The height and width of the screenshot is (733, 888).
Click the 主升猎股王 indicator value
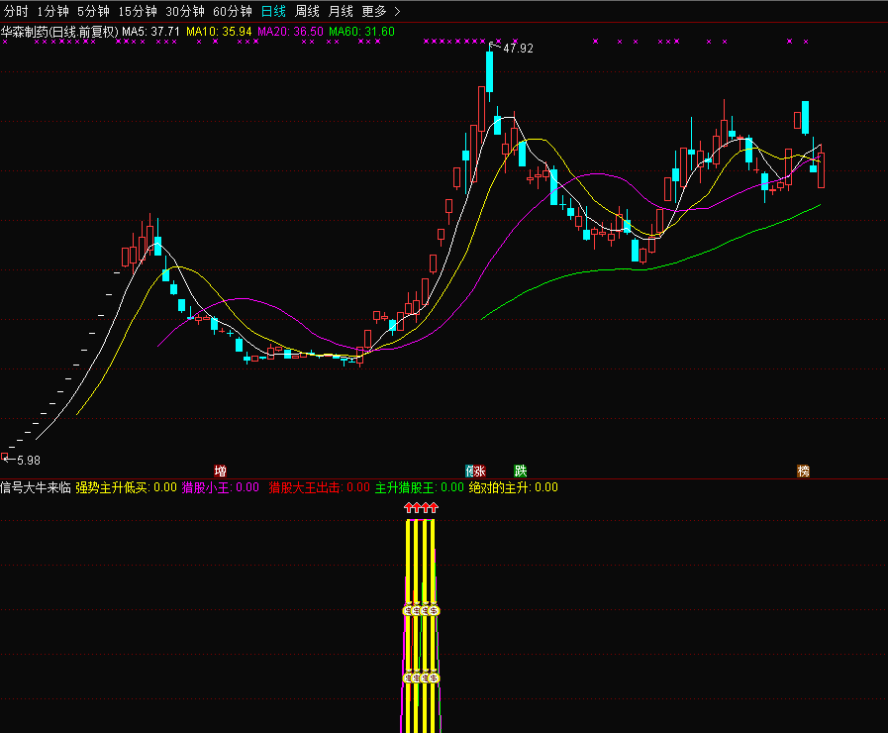coord(419,487)
